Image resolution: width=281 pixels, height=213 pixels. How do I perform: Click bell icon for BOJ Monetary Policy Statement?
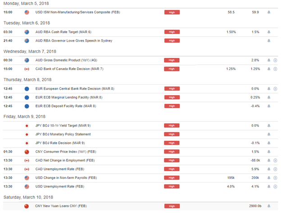[x=269, y=135]
